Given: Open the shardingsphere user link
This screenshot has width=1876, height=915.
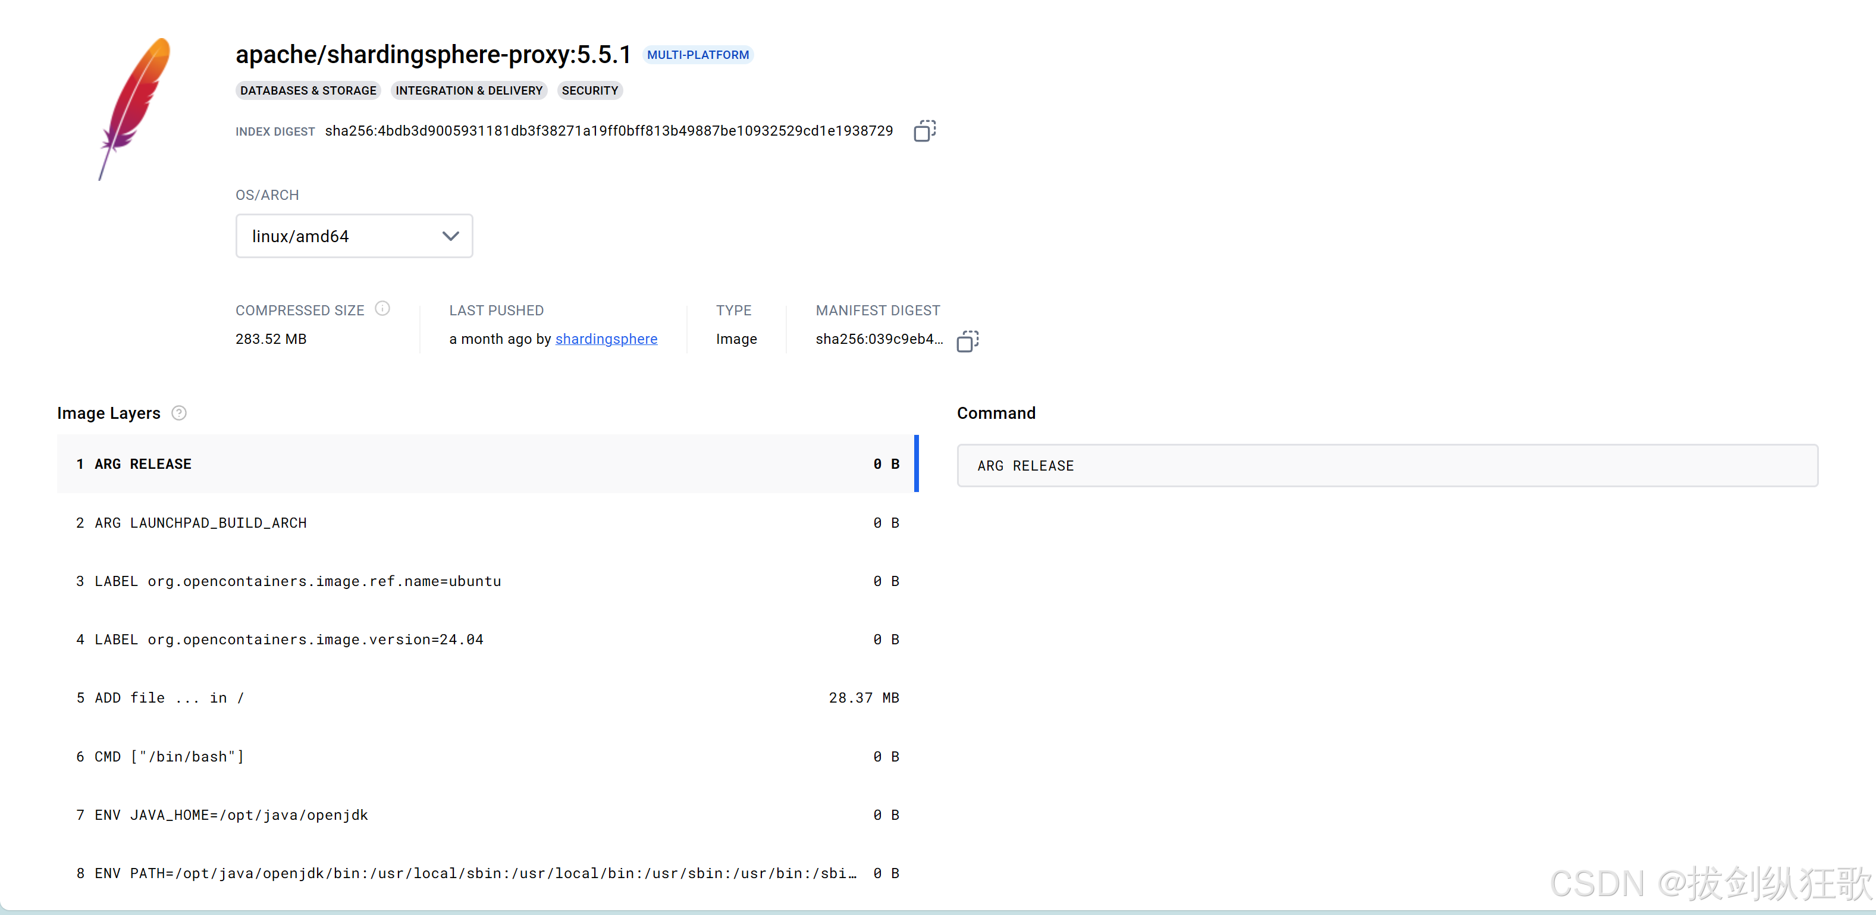Looking at the screenshot, I should click(x=606, y=339).
